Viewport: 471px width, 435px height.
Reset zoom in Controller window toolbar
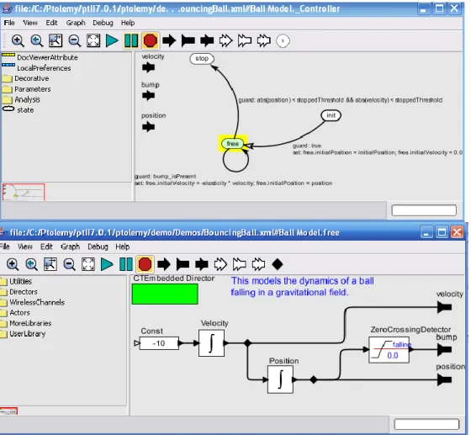(x=37, y=40)
